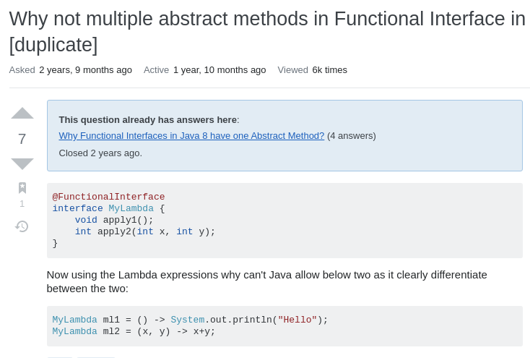Click the 'Closed 2 years ago.' text
Image resolution: width=530 pixels, height=358 pixels.
click(100, 153)
